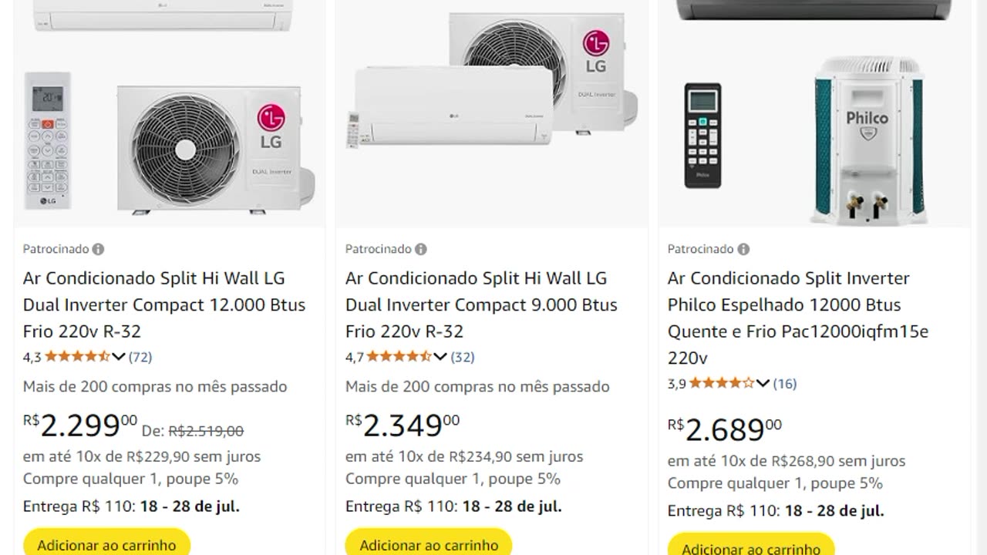
Task: Expand rating chevron for Philco 12000 Btus
Action: [763, 383]
